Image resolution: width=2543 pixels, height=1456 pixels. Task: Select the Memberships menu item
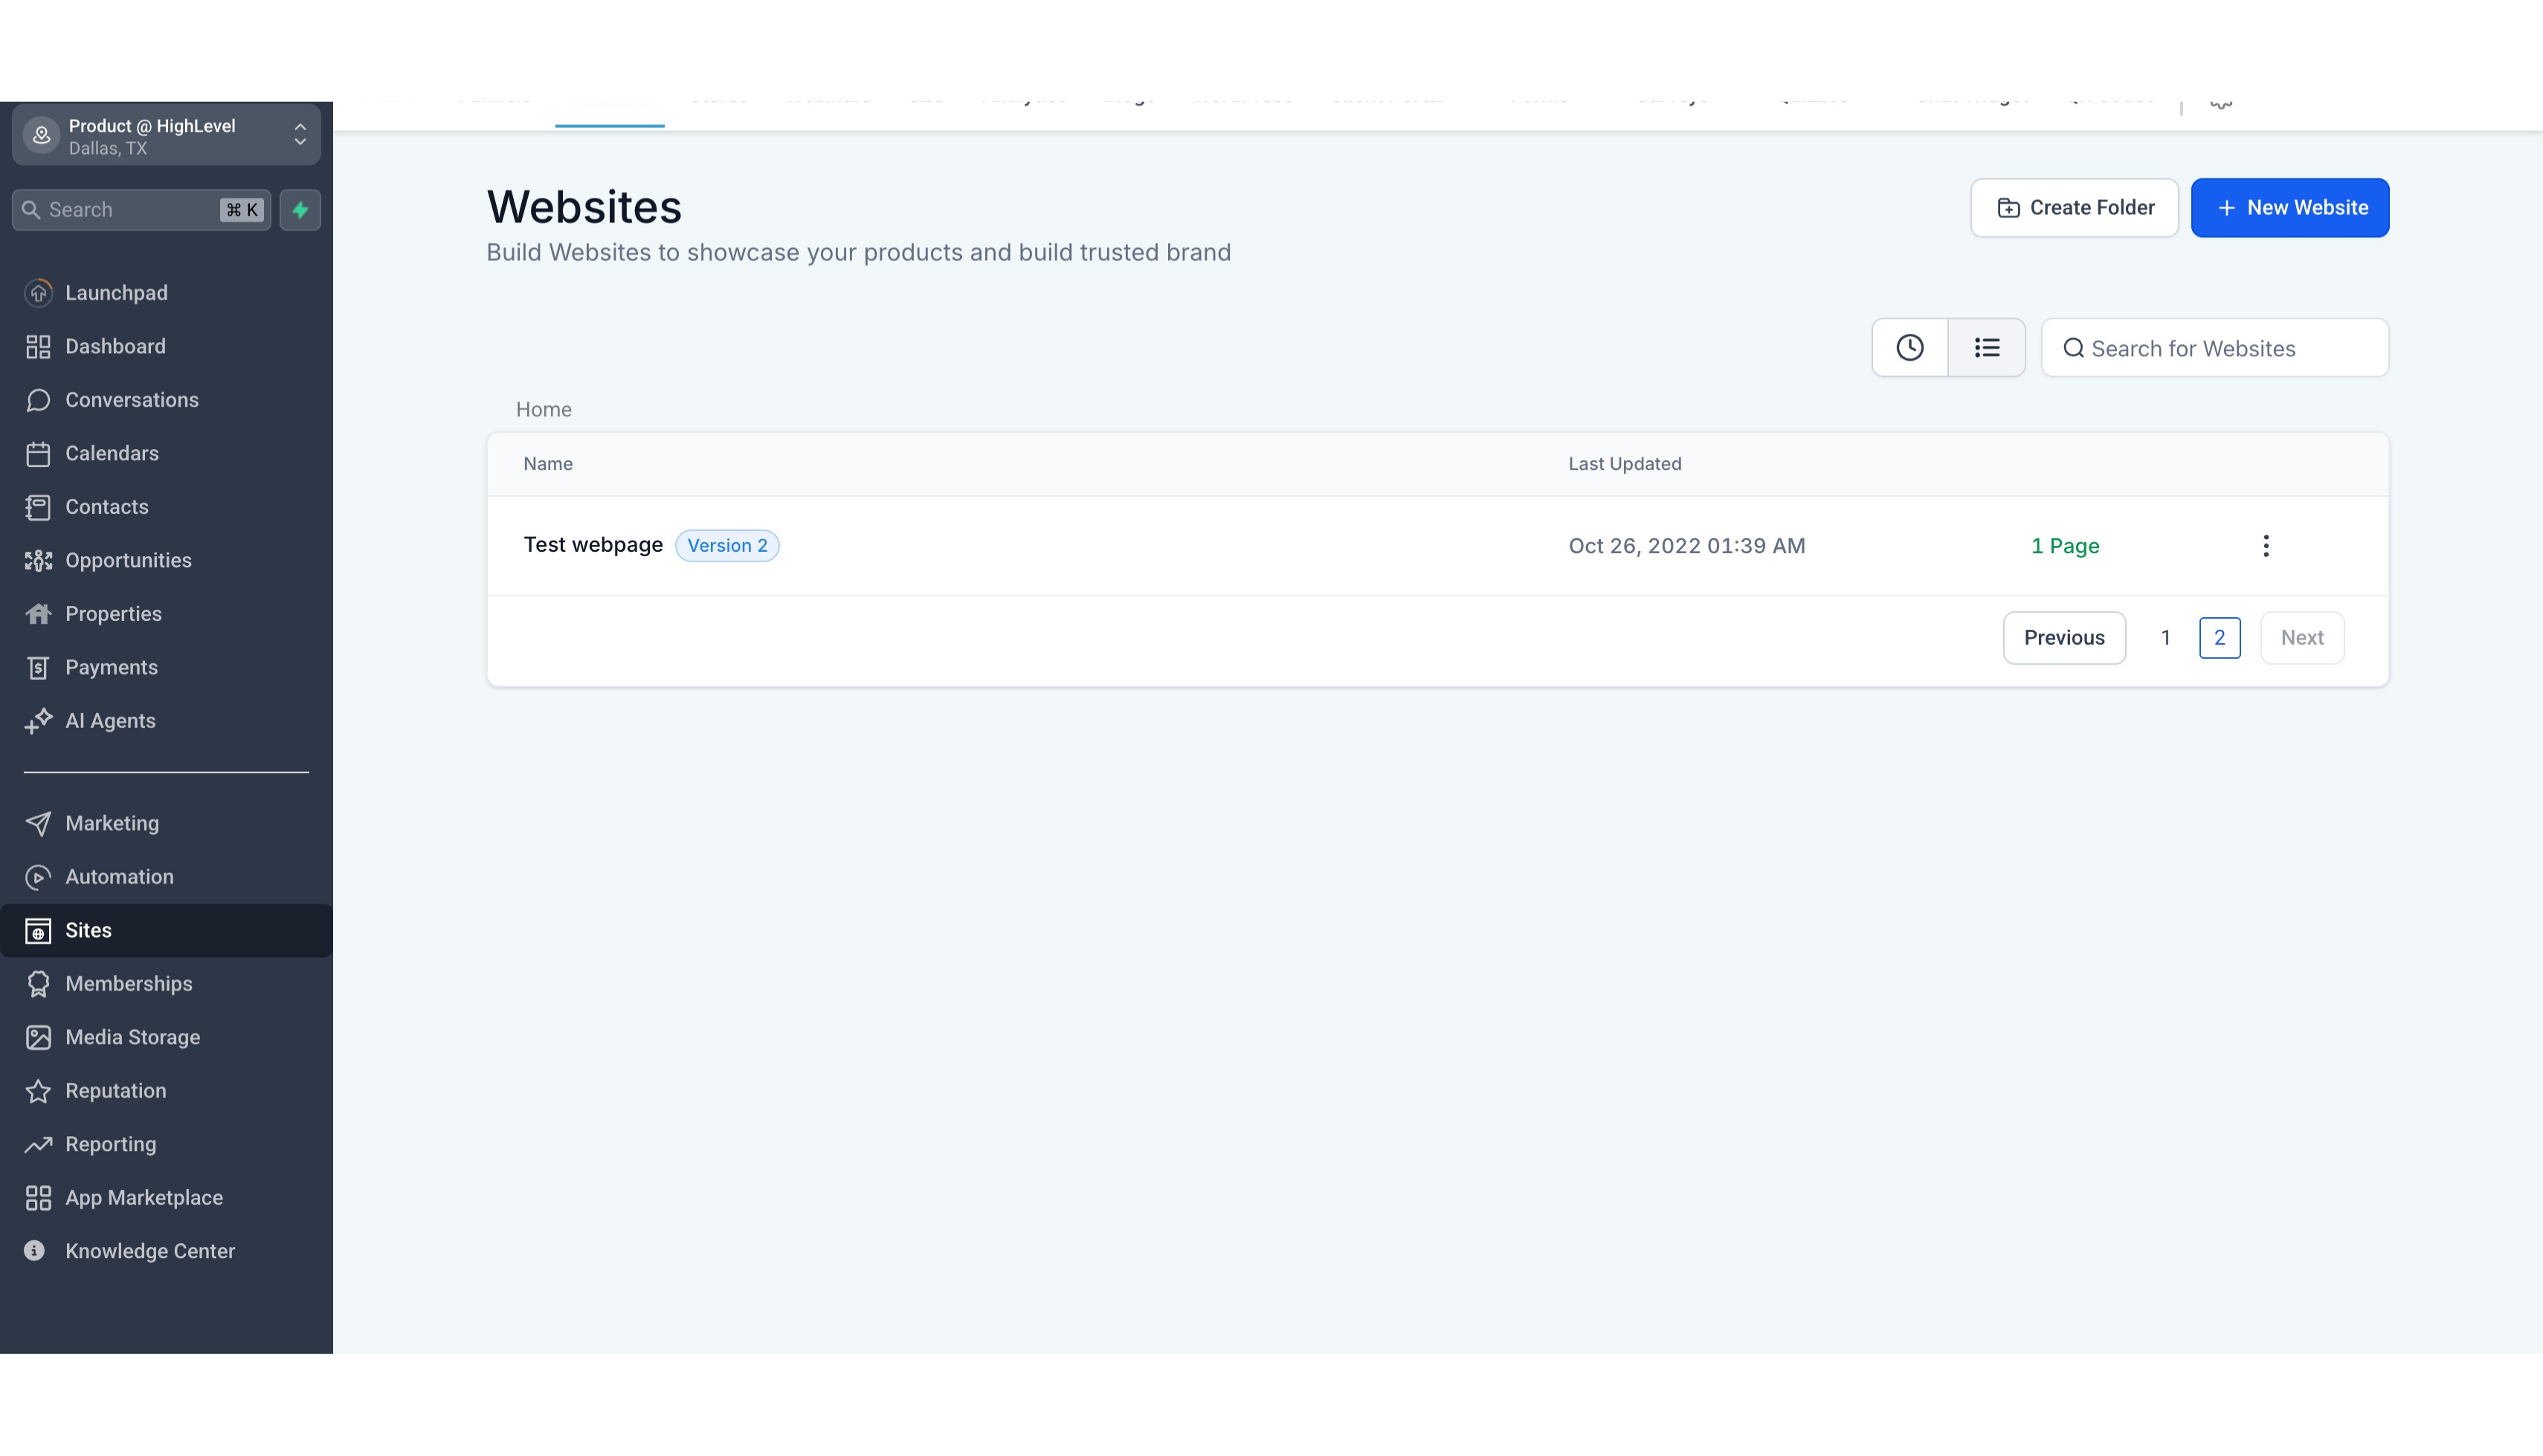coord(128,984)
